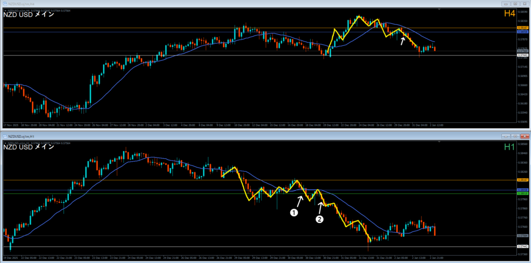Click the white arrow marker on H4 chart
This screenshot has width=531, height=263.
point(403,40)
